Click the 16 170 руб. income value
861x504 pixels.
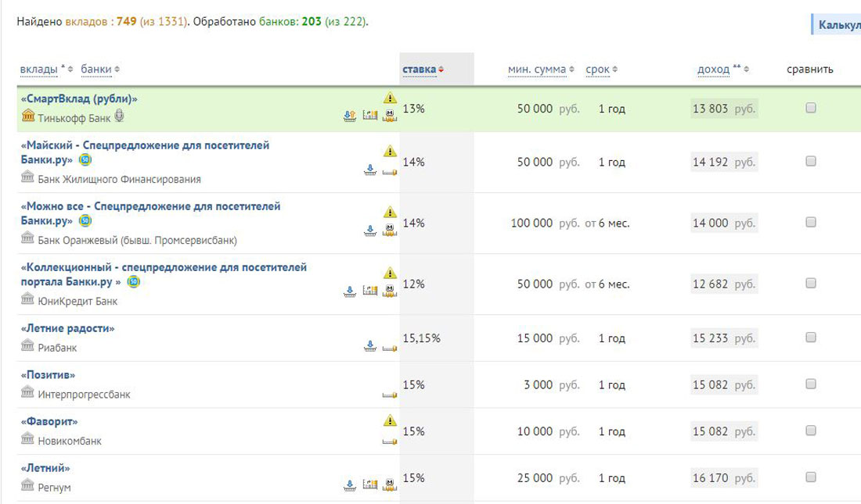pyautogui.click(x=724, y=478)
